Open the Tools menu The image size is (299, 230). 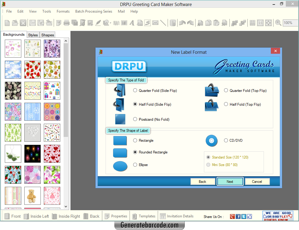[46, 11]
